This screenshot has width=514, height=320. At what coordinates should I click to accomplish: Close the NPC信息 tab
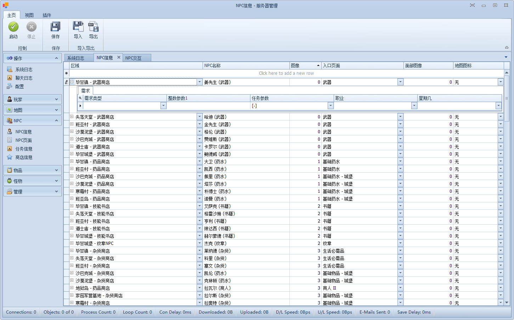point(119,57)
